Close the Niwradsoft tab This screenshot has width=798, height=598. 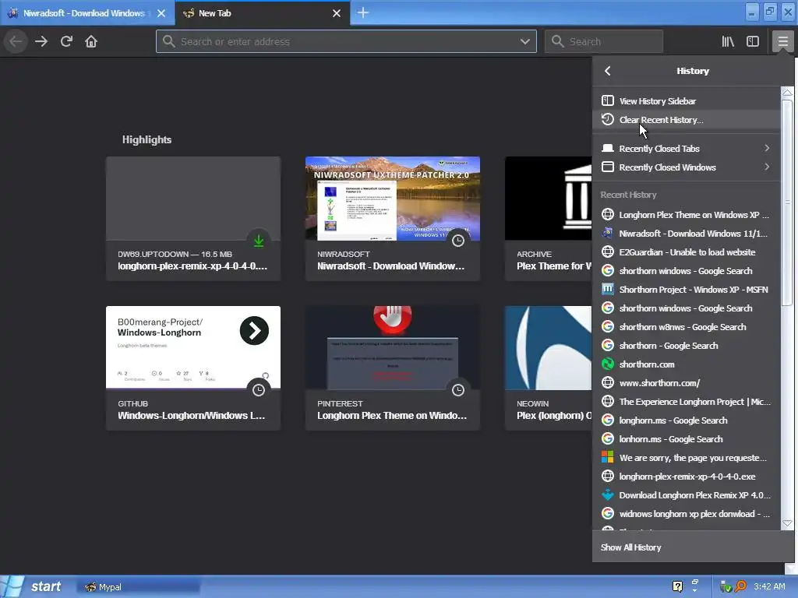pos(161,13)
